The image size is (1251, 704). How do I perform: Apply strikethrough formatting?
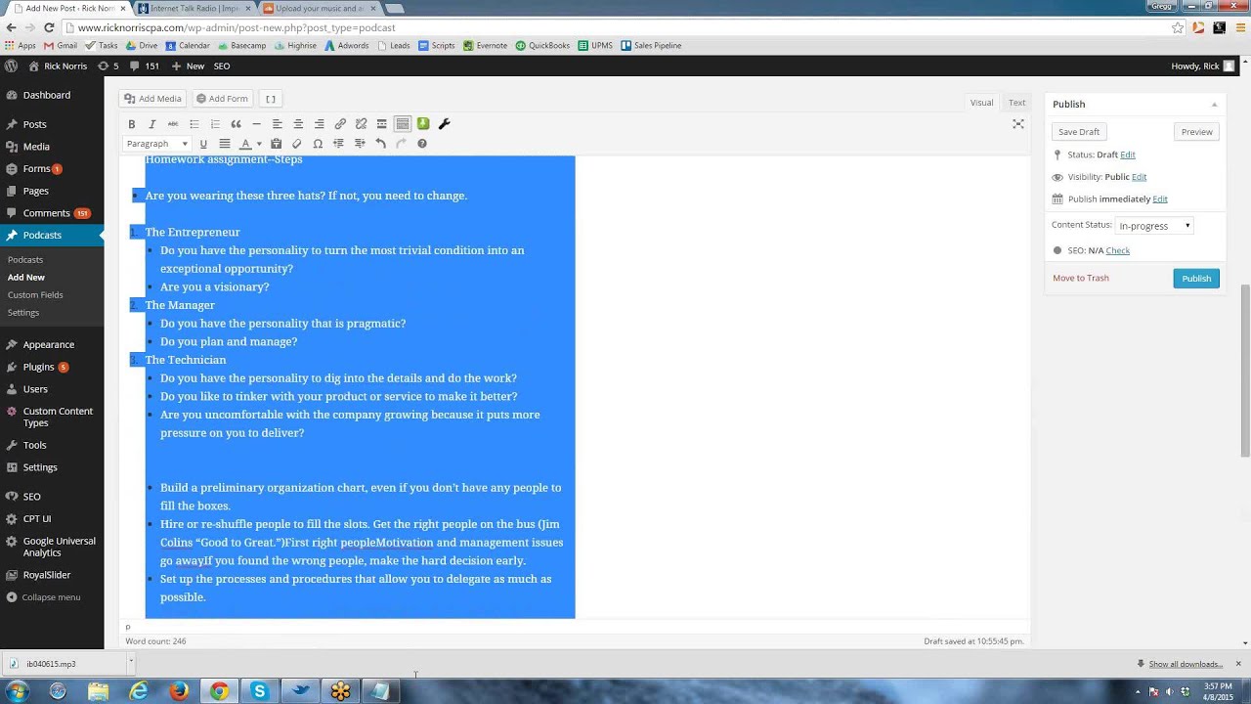(173, 124)
